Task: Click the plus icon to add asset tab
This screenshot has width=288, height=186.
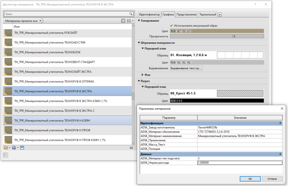Action: (x=220, y=15)
